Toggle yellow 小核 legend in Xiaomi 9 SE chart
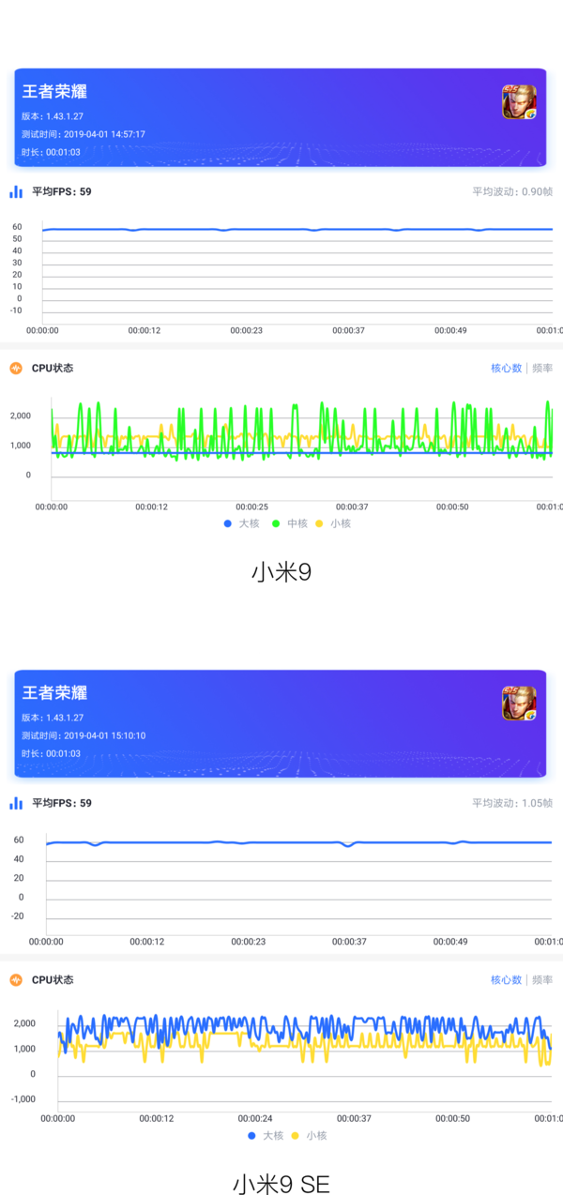Image resolution: width=563 pixels, height=1195 pixels. (x=310, y=1136)
